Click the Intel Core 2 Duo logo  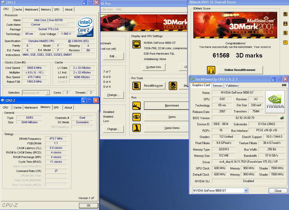pos(85,27)
